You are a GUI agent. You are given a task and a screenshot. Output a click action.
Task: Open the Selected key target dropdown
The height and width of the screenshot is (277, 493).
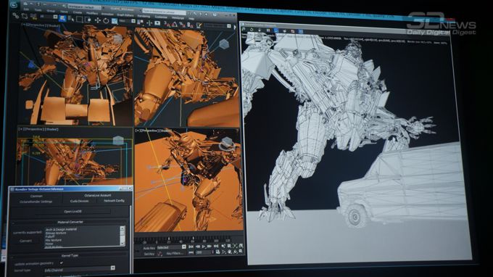click(171, 247)
